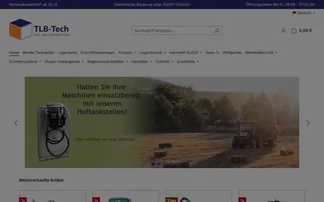Go to next banner slide arrow
The height and width of the screenshot is (202, 324).
tap(308, 123)
